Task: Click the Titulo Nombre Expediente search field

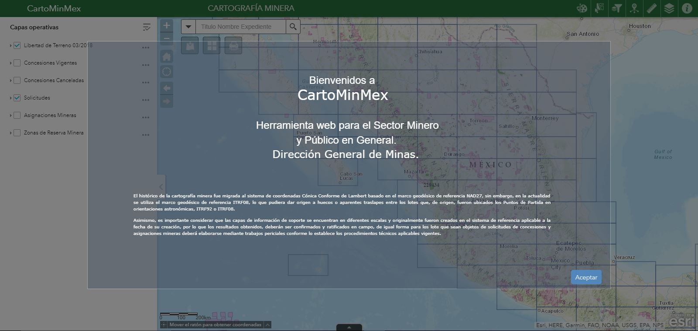Action: coord(240,27)
